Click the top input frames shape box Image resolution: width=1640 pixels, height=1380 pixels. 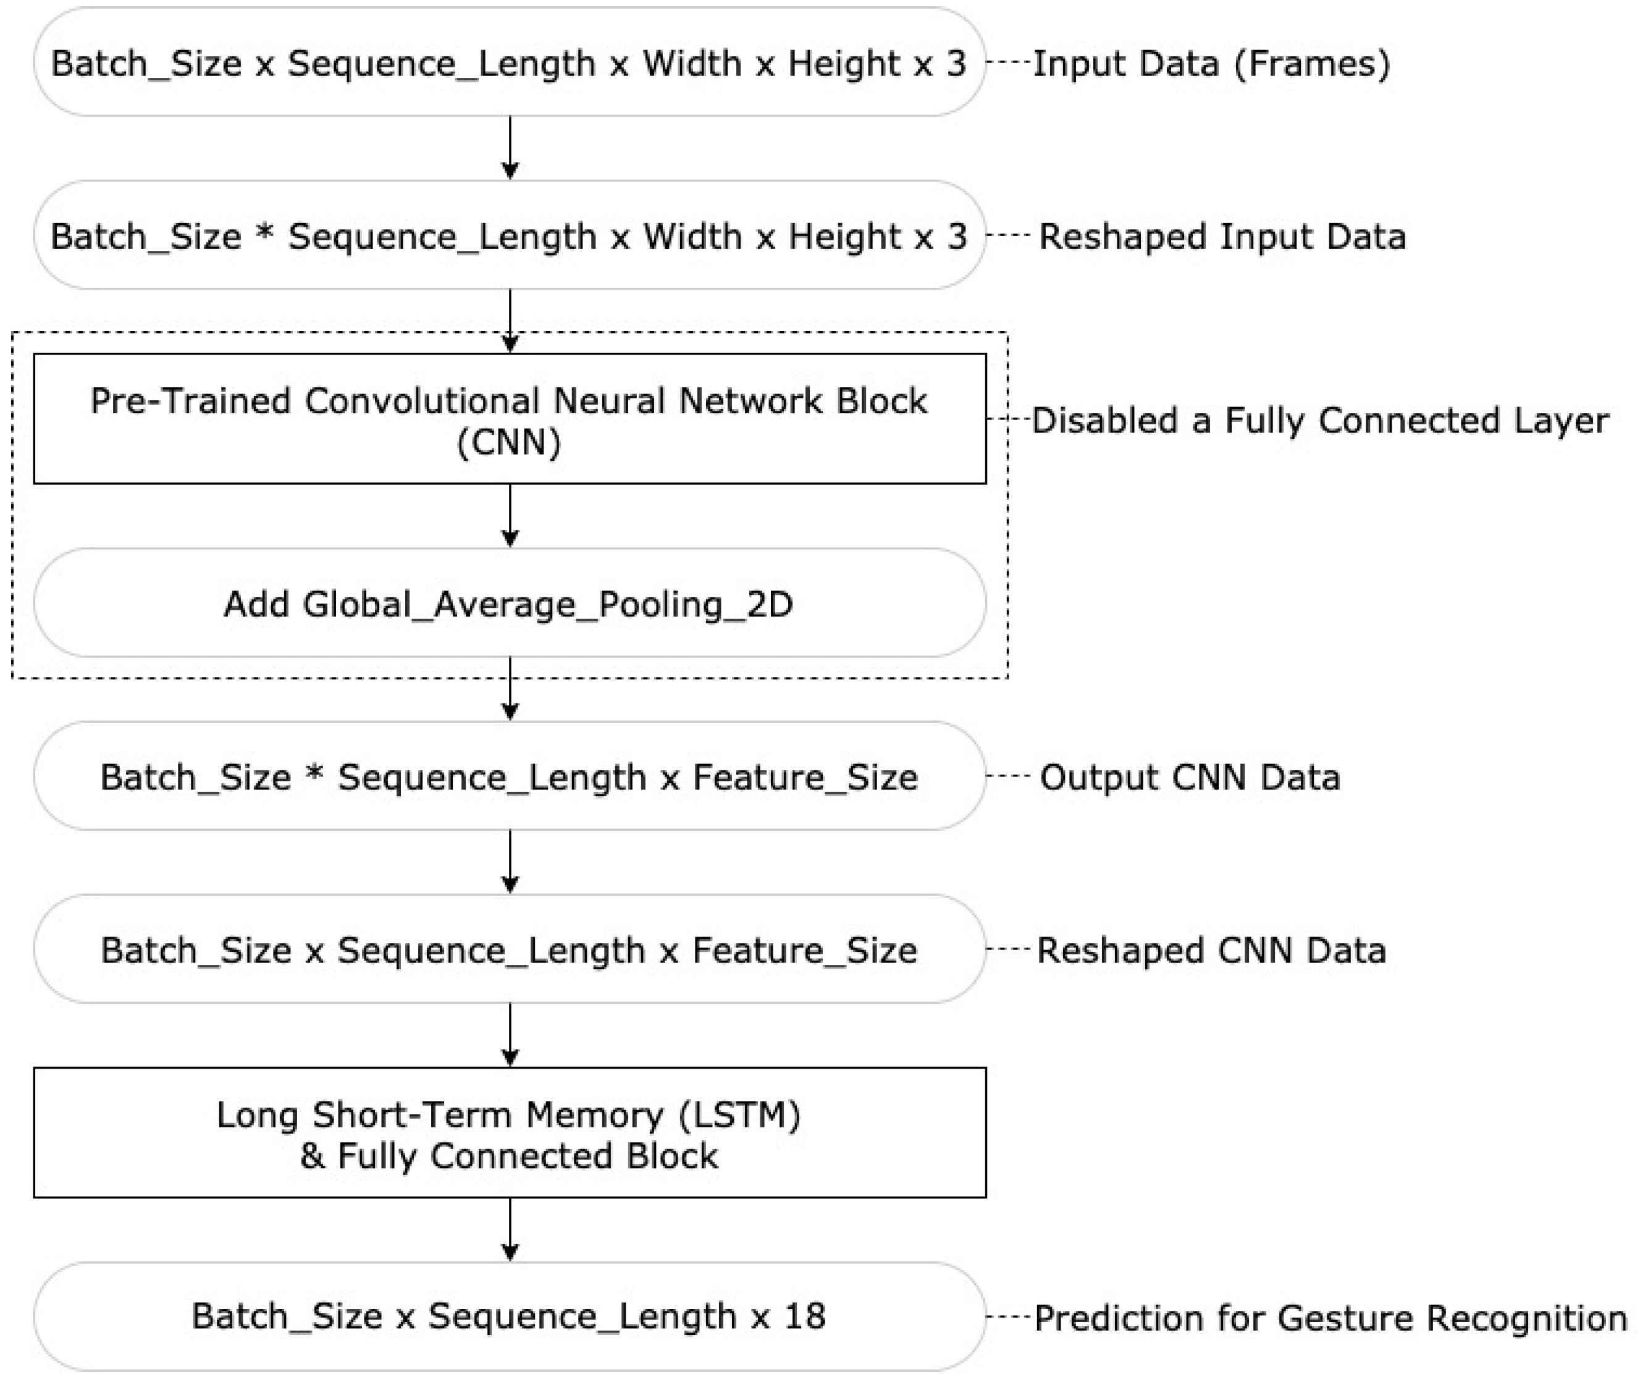click(x=509, y=62)
